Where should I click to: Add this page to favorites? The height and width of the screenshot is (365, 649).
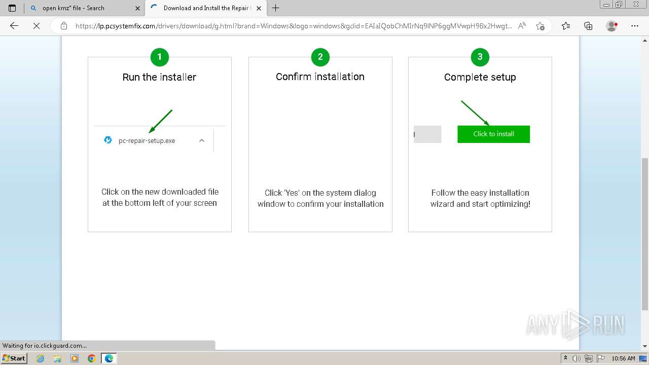540,26
